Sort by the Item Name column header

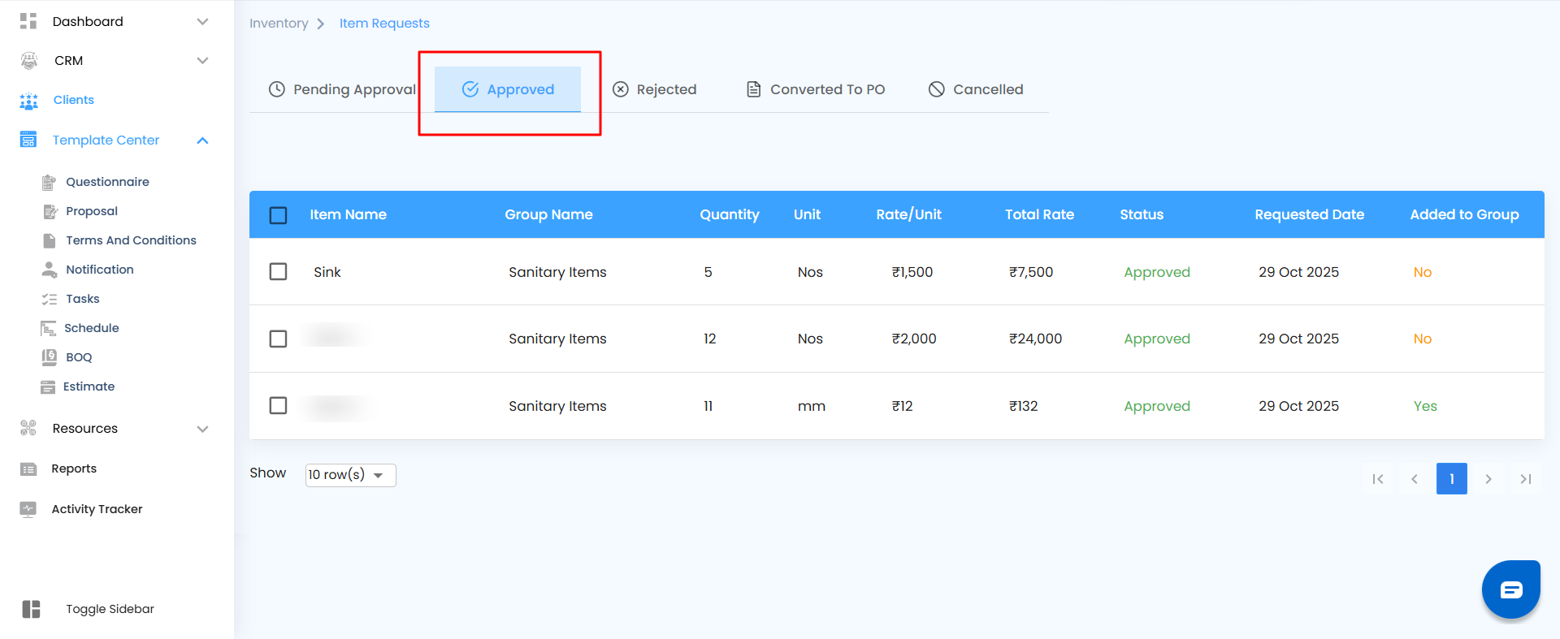(348, 214)
